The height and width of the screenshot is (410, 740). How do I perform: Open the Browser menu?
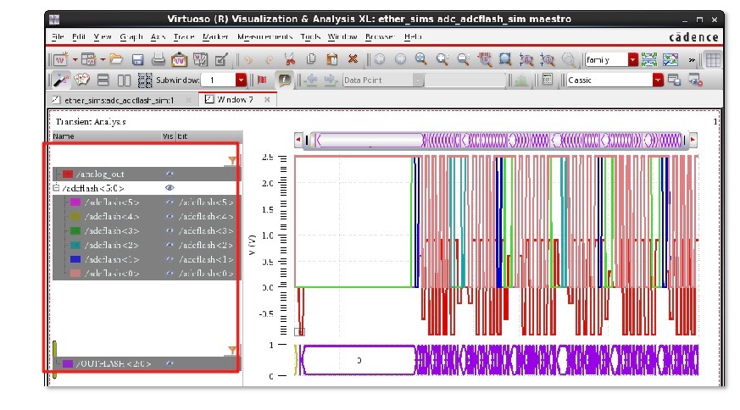click(380, 36)
